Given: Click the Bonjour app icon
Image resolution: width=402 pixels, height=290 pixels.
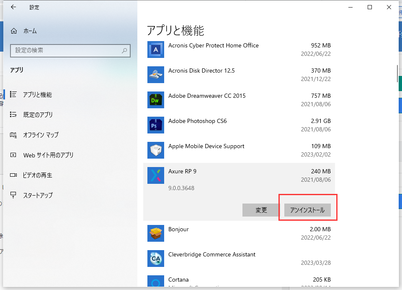Looking at the screenshot, I should coord(155,233).
